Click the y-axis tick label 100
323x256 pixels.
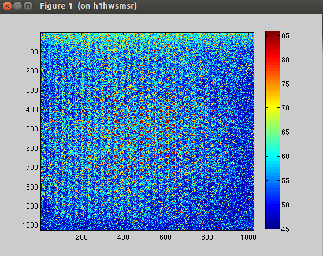point(32,51)
